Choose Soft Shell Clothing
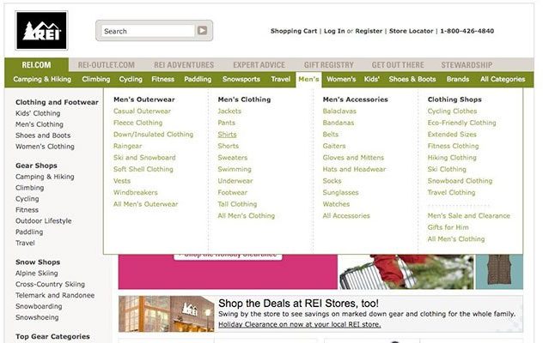The image size is (543, 343). point(143,169)
